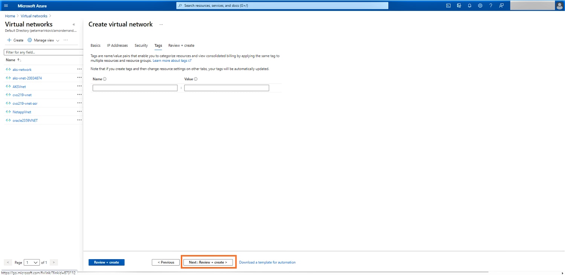
Task: Switch to the Security tab
Action: pos(141,46)
